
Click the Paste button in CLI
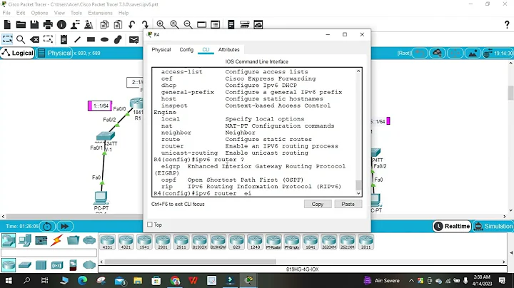pyautogui.click(x=348, y=204)
